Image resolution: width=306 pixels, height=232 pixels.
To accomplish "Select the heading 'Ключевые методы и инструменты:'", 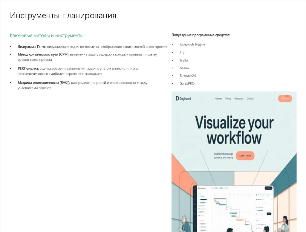I will click(47, 36).
